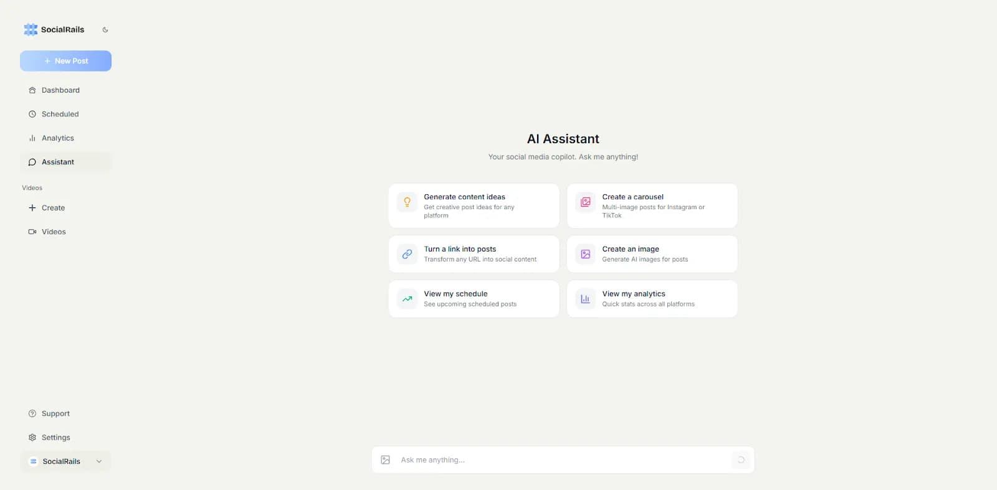Open the Generate content ideas lightbulb icon
The image size is (997, 490).
407,202
